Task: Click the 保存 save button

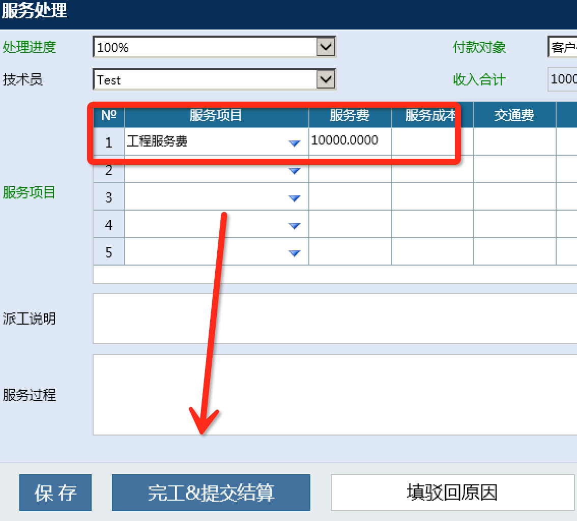Action: pyautogui.click(x=55, y=492)
